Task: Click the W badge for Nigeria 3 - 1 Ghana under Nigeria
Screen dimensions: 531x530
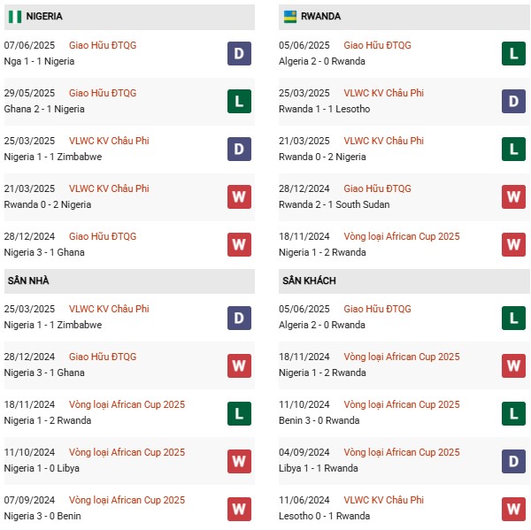Action: (x=239, y=245)
